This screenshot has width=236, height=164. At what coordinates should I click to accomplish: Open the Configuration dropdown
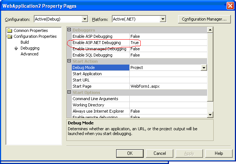(85, 19)
